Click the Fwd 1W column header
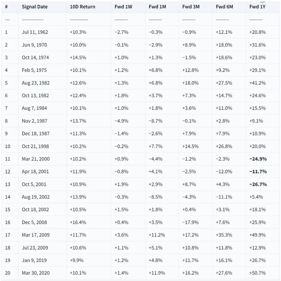The image size is (281, 281). coord(123,7)
